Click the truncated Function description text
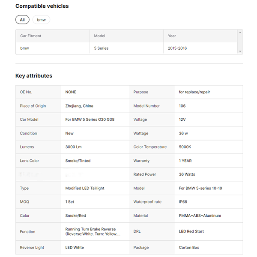The height and width of the screenshot is (257, 257). (93, 232)
